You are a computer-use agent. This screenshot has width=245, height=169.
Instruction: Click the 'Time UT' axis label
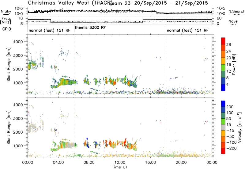pyautogui.click(x=120, y=167)
